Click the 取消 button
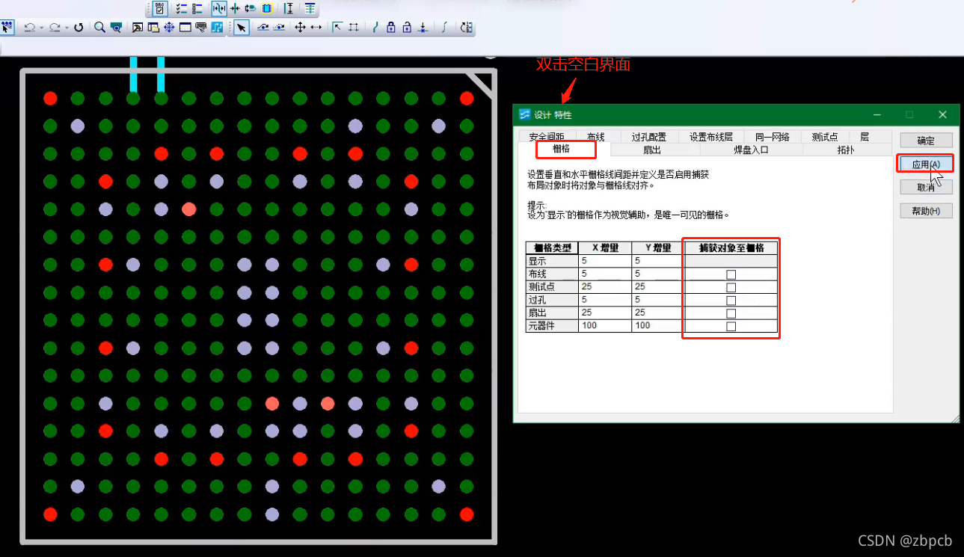Image resolution: width=964 pixels, height=557 pixels. (926, 187)
